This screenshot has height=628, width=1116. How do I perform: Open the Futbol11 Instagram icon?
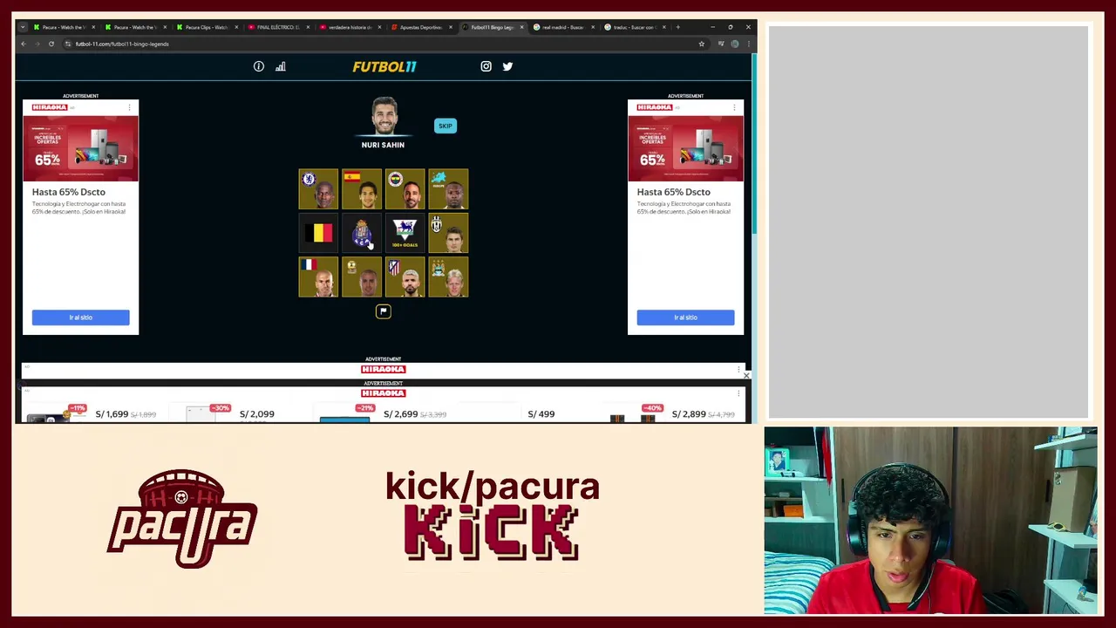[x=487, y=66]
